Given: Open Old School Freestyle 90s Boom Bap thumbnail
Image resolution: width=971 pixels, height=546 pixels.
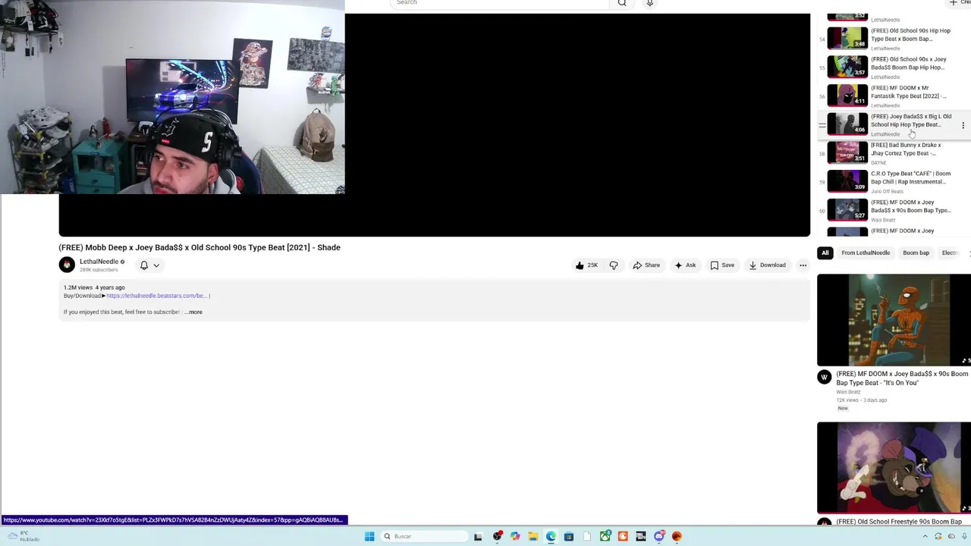Looking at the screenshot, I should coord(894,467).
